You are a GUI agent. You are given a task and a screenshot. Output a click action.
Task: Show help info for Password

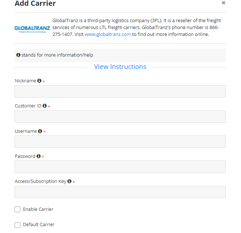pyautogui.click(x=39, y=156)
